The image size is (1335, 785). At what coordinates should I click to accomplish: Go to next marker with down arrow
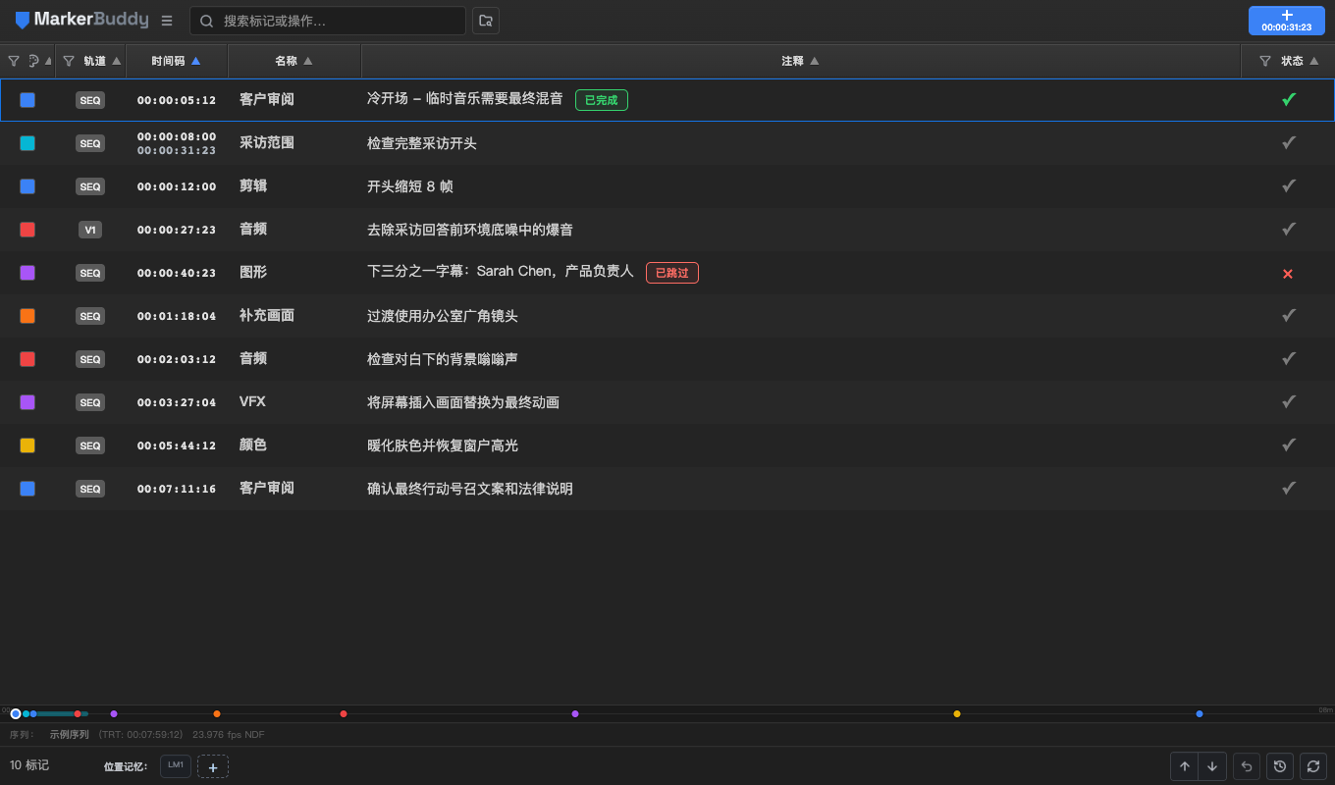click(x=1213, y=766)
